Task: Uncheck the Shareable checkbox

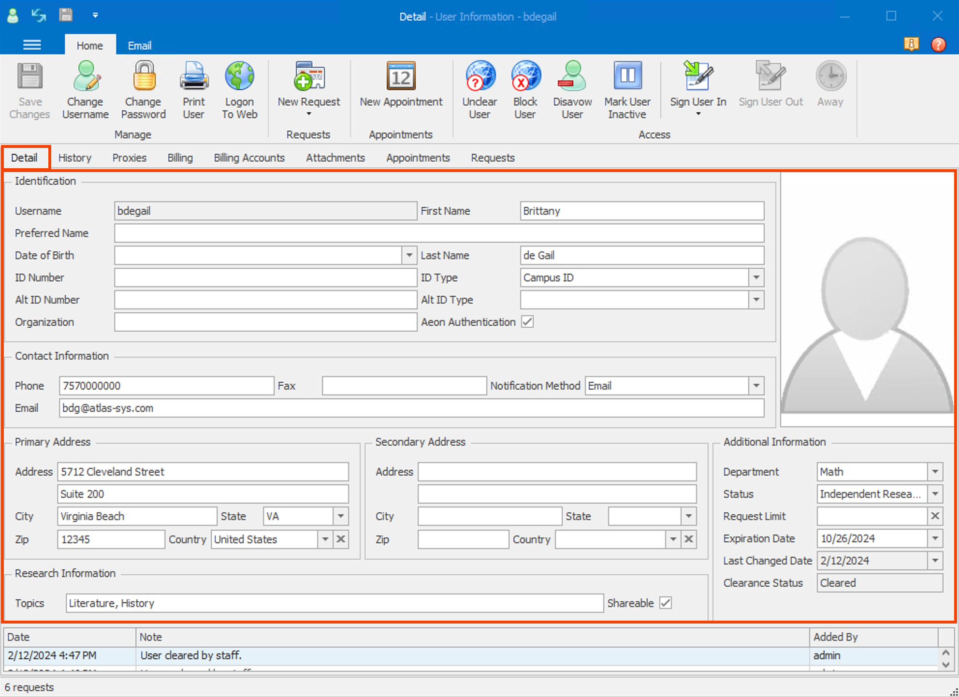Action: click(x=666, y=603)
